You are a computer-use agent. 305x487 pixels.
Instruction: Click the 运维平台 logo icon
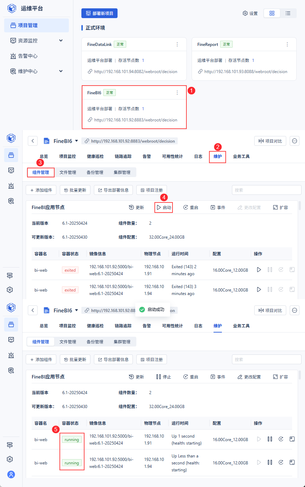click(x=12, y=8)
